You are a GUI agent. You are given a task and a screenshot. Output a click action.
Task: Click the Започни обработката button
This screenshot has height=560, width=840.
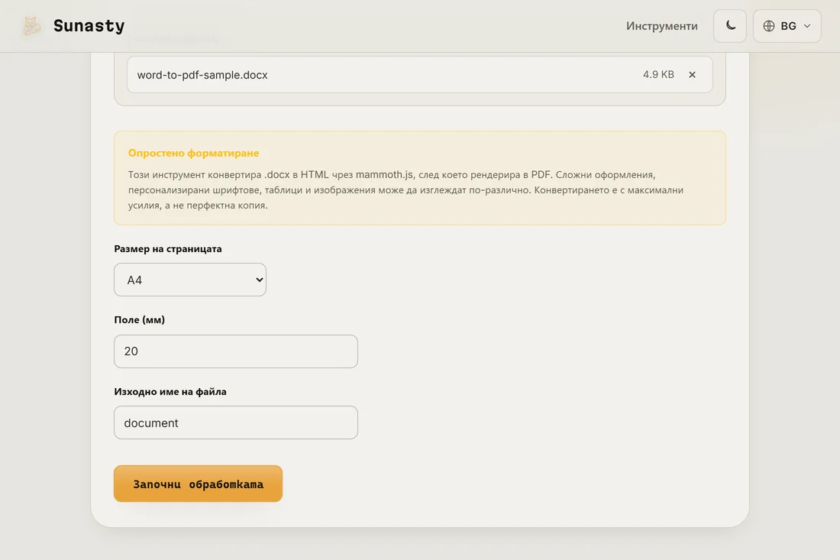tap(199, 484)
